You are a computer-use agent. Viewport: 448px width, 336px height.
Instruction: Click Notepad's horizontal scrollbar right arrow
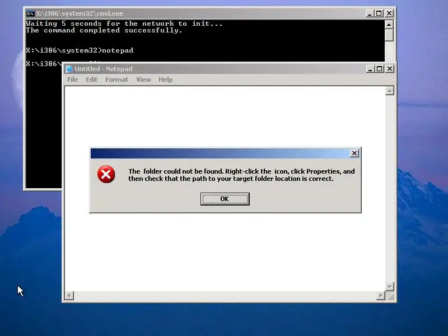click(x=381, y=296)
